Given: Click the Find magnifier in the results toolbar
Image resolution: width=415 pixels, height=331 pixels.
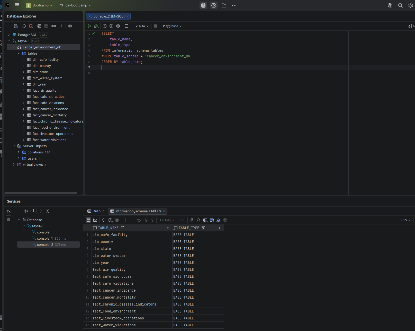Looking at the screenshot, I should [x=199, y=220].
